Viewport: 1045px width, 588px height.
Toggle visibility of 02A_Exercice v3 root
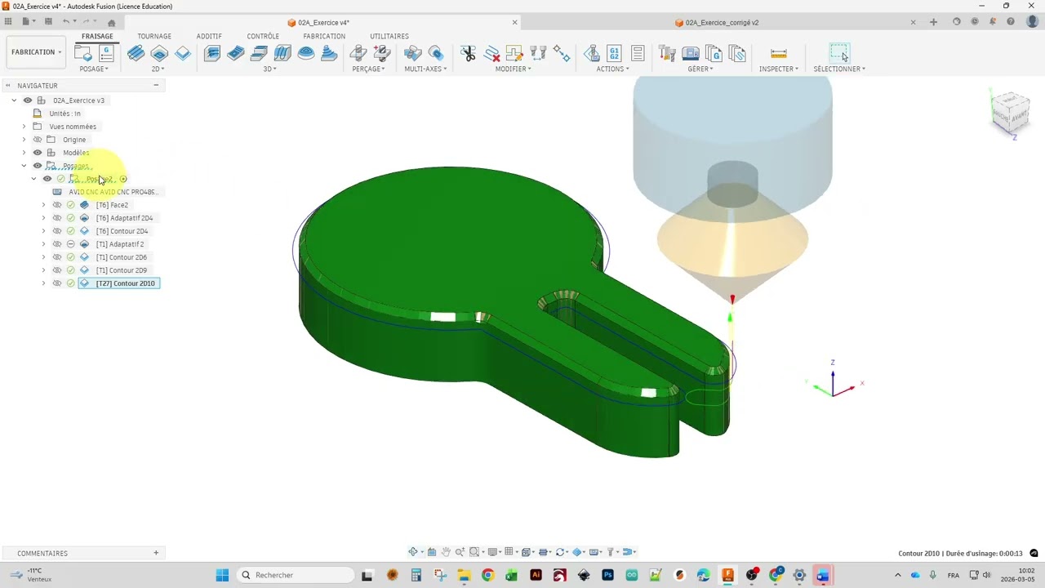(28, 100)
